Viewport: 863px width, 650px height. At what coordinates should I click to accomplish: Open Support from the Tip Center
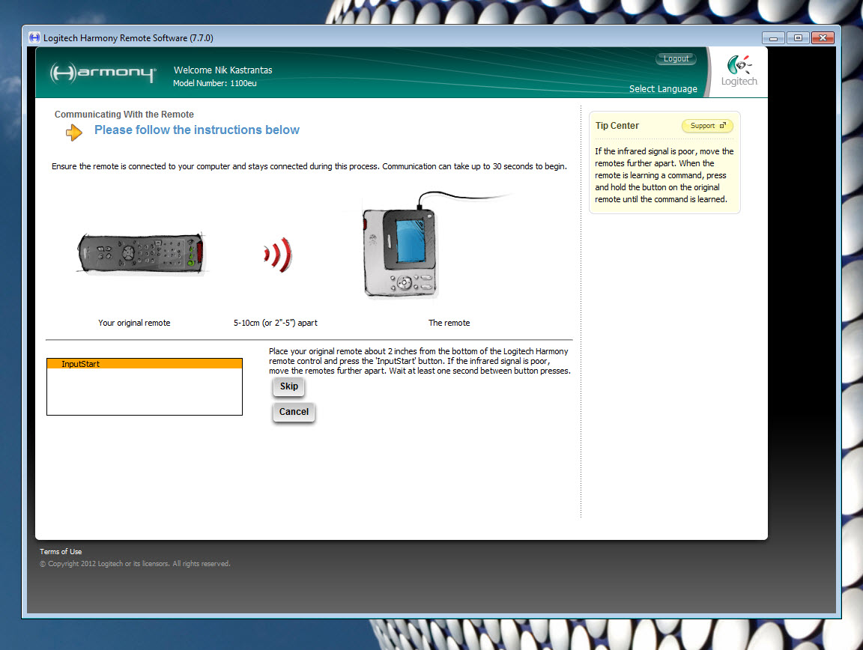(x=707, y=126)
